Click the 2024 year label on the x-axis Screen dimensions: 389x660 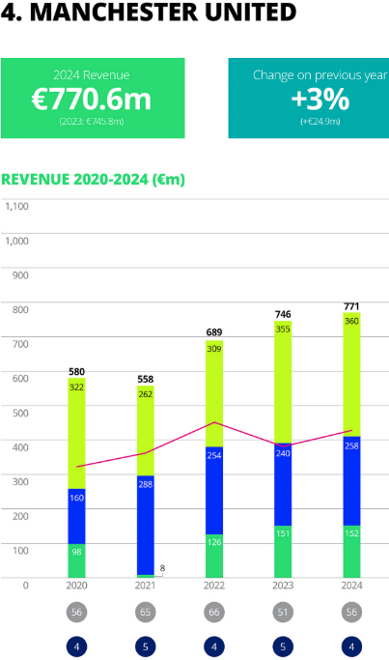(x=351, y=586)
